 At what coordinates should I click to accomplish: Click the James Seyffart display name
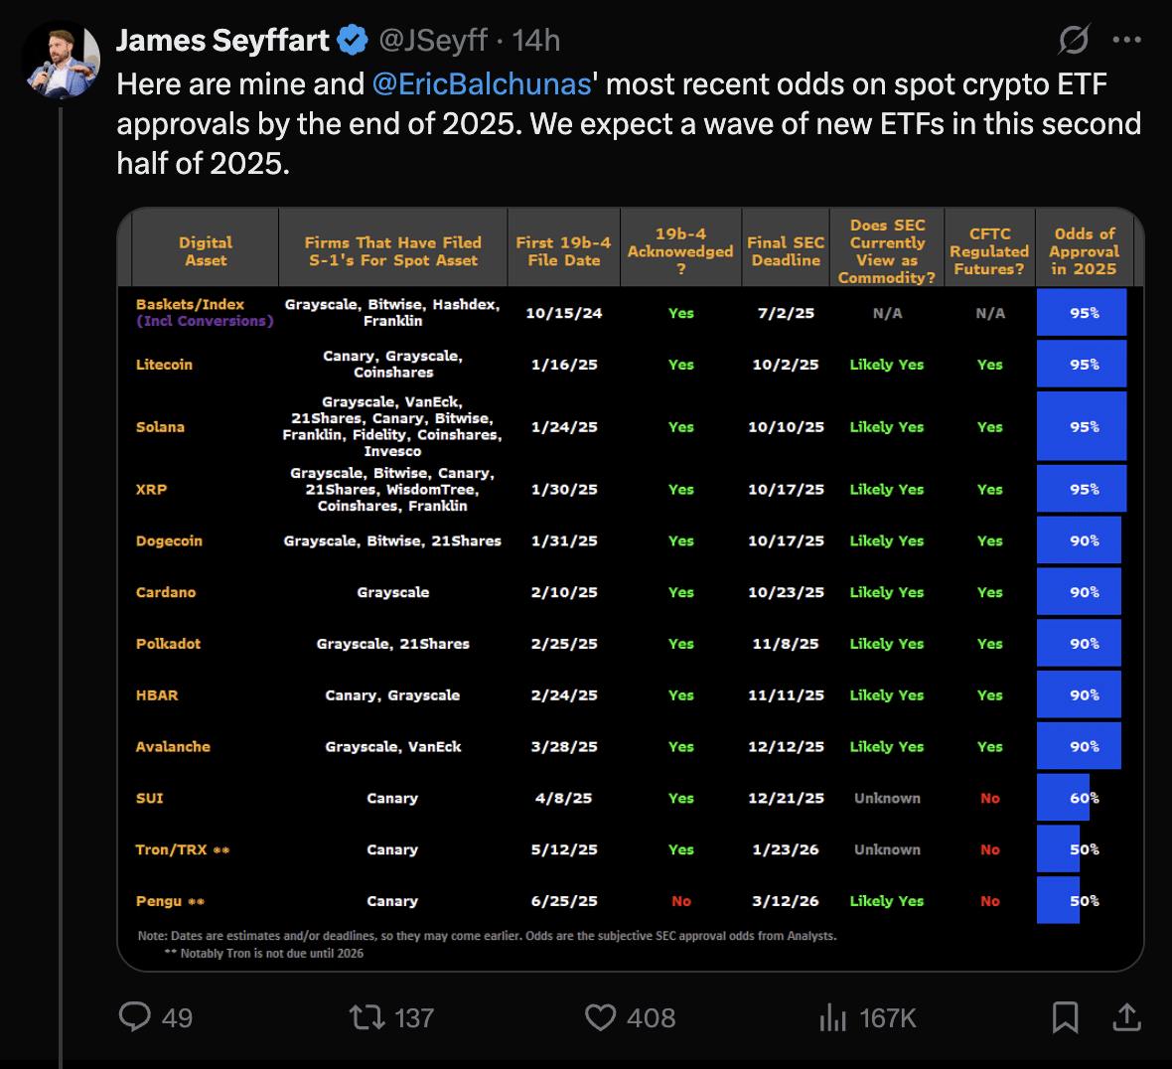click(222, 41)
